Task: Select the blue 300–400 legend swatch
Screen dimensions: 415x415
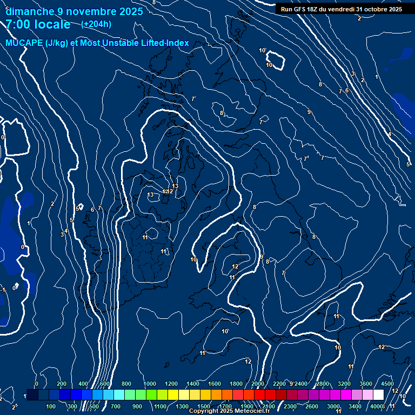Action: pyautogui.click(x=76, y=394)
